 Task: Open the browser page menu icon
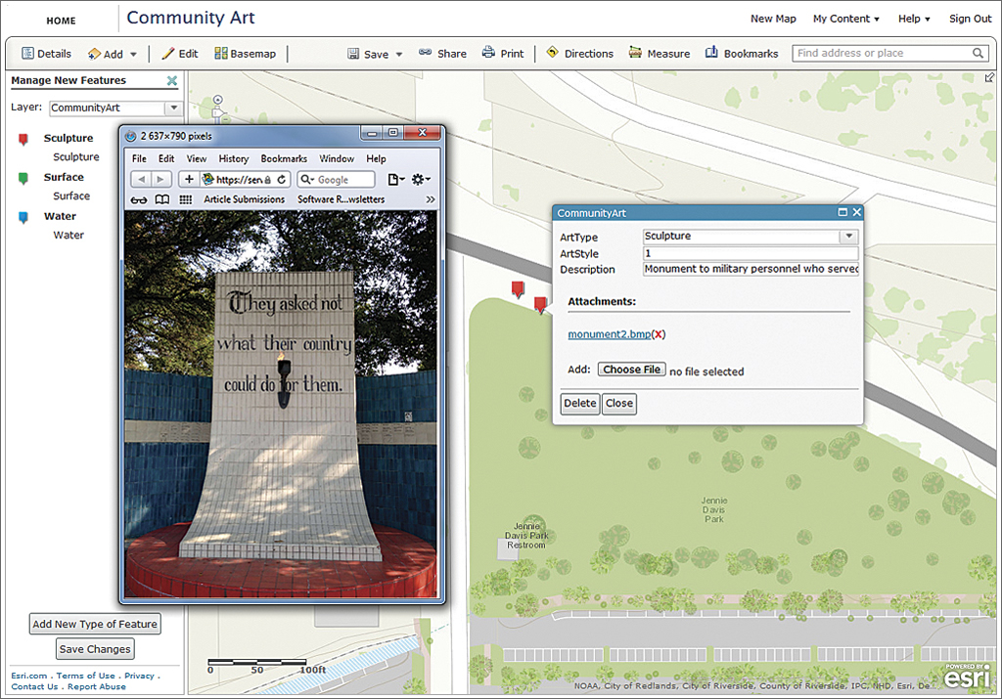pos(395,179)
